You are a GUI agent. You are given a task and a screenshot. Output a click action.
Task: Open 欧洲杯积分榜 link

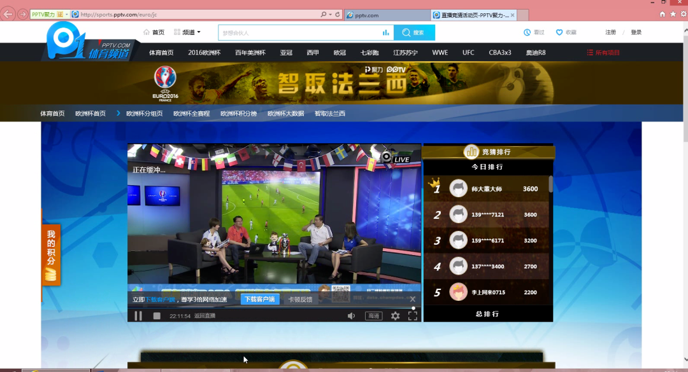238,113
